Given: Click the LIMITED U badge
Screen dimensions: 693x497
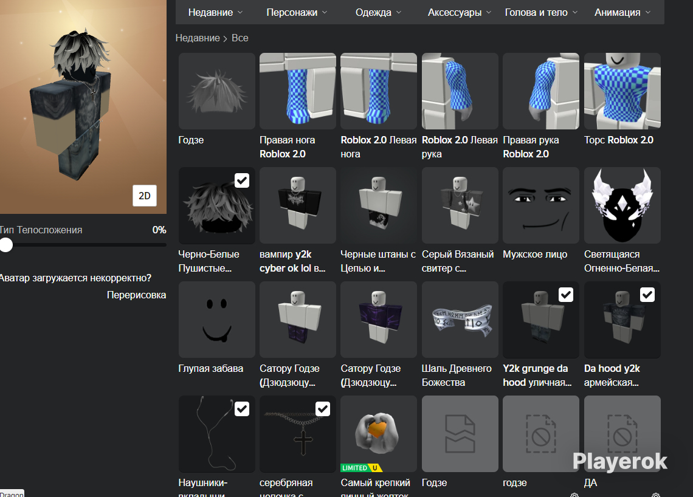Looking at the screenshot, I should coord(361,468).
